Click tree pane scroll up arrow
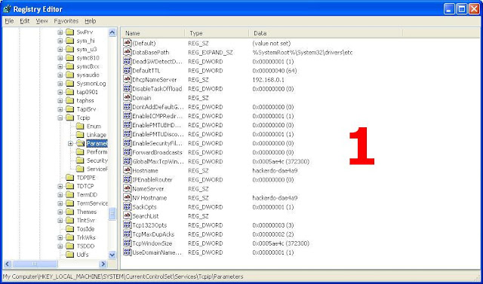Viewport: 483px width, 284px height. [112, 32]
